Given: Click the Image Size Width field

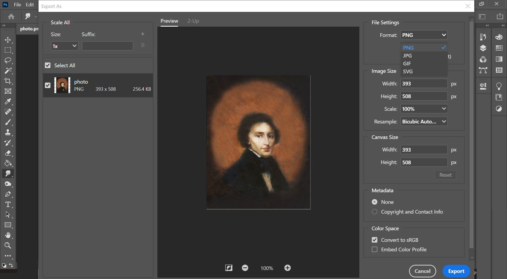Looking at the screenshot, I should tap(424, 84).
